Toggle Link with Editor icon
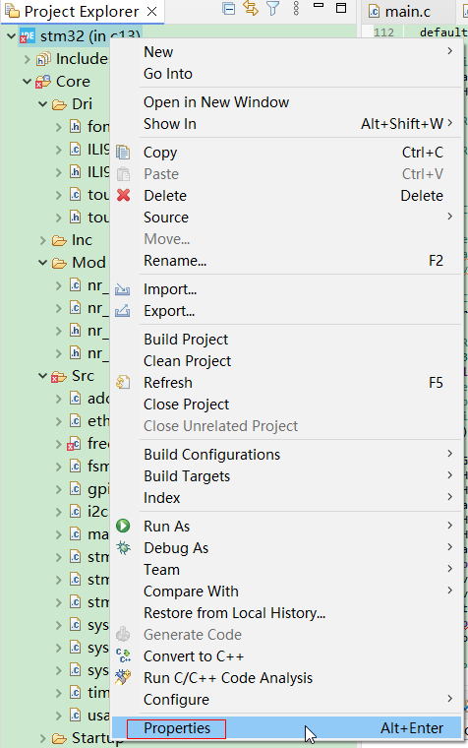 [251, 8]
